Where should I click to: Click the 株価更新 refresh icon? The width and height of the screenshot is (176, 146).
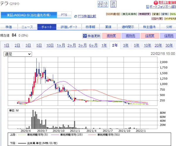pos(85,36)
